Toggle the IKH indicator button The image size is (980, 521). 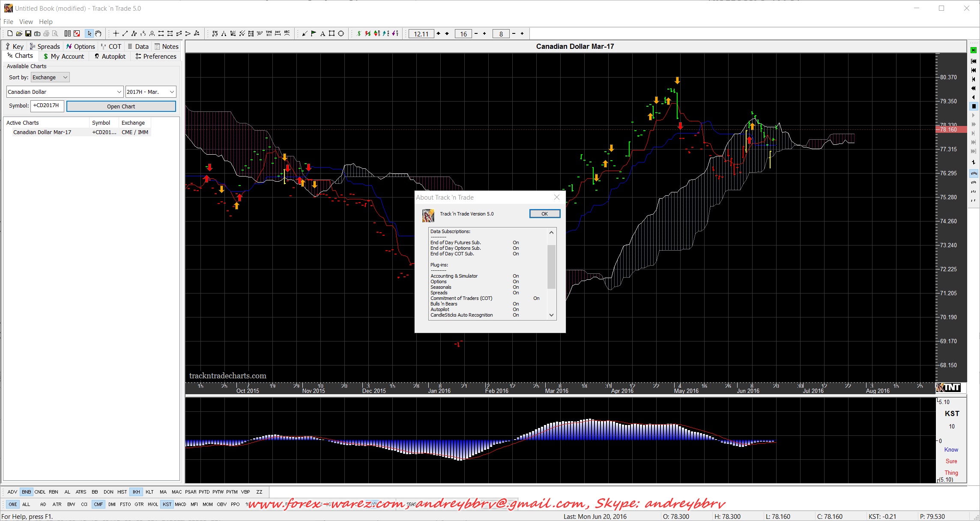136,492
